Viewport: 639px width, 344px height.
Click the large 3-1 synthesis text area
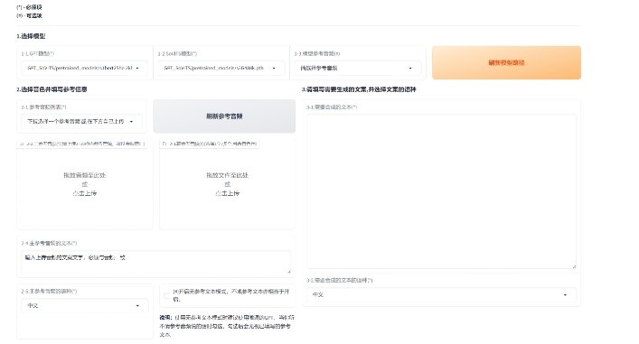pyautogui.click(x=441, y=191)
